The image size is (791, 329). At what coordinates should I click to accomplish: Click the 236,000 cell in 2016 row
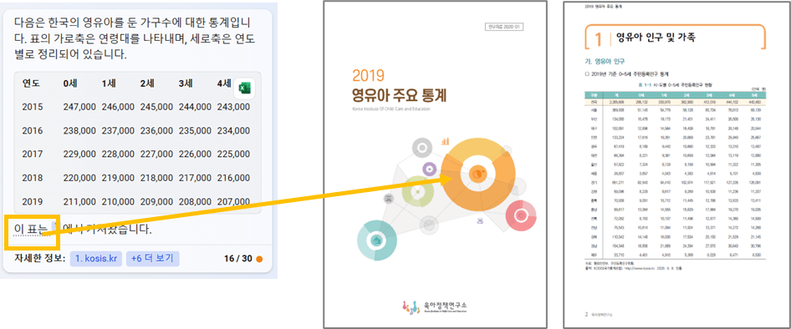coord(156,130)
